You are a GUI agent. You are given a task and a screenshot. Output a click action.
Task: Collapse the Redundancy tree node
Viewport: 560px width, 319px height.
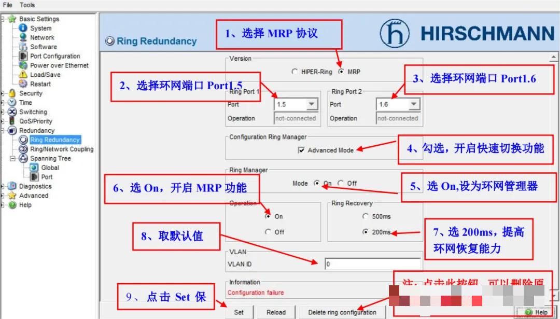[x=2, y=130]
